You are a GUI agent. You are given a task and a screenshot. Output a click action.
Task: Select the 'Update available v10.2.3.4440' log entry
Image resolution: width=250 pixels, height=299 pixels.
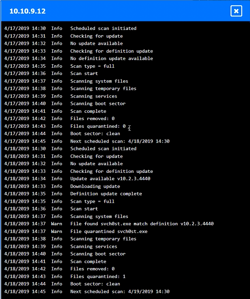click(110, 179)
